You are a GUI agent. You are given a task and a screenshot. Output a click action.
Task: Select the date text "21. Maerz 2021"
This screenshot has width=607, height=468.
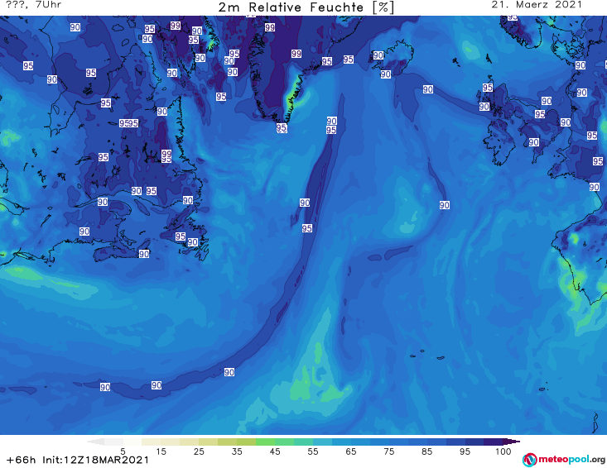[x=537, y=5]
